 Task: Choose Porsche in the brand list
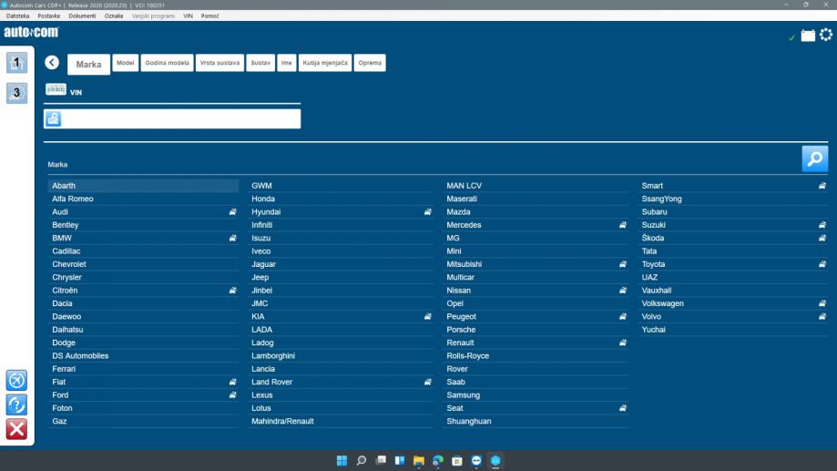536,330
